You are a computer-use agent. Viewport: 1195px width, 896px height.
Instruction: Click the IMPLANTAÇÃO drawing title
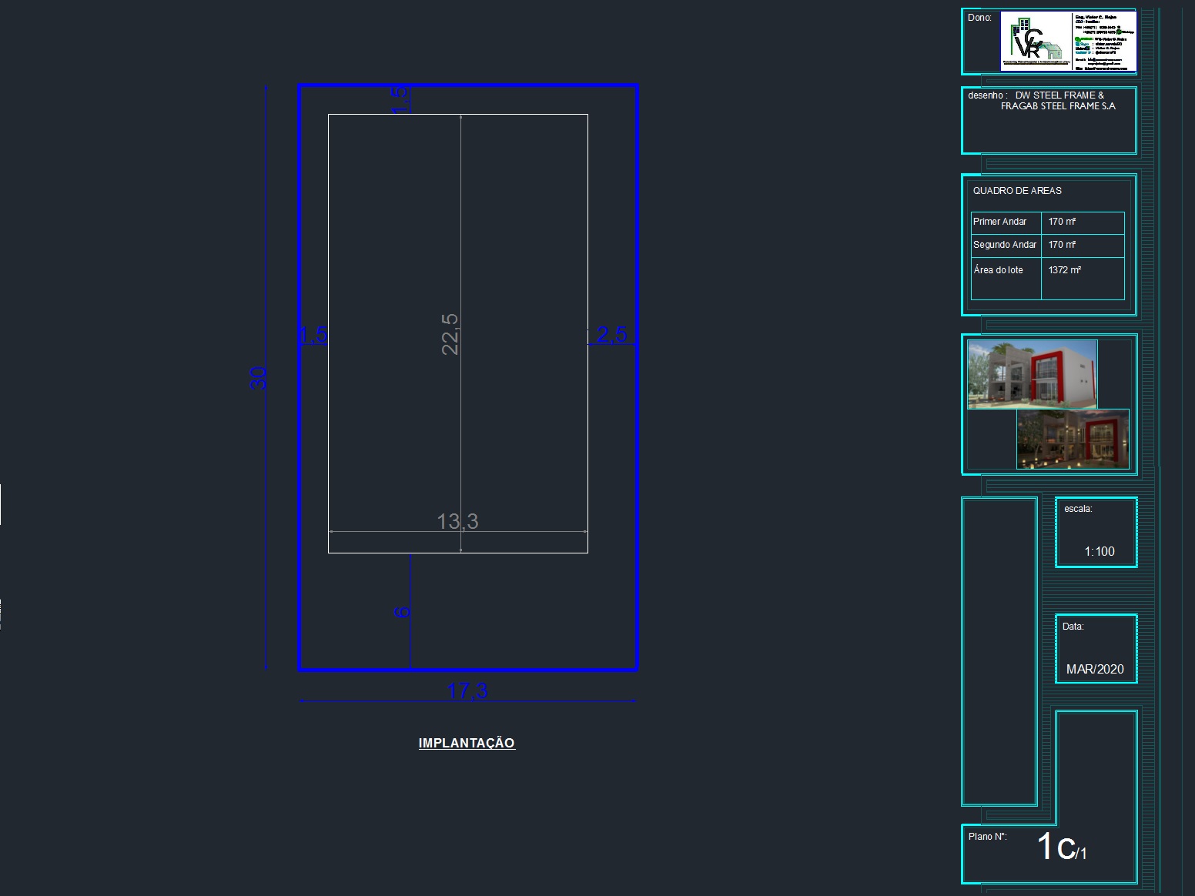tap(467, 743)
